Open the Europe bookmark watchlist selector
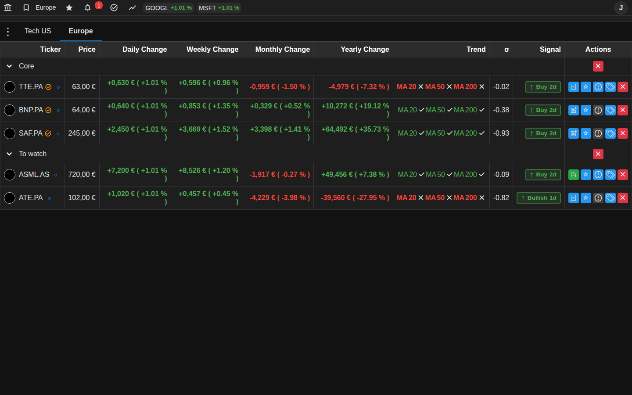 coord(39,7)
